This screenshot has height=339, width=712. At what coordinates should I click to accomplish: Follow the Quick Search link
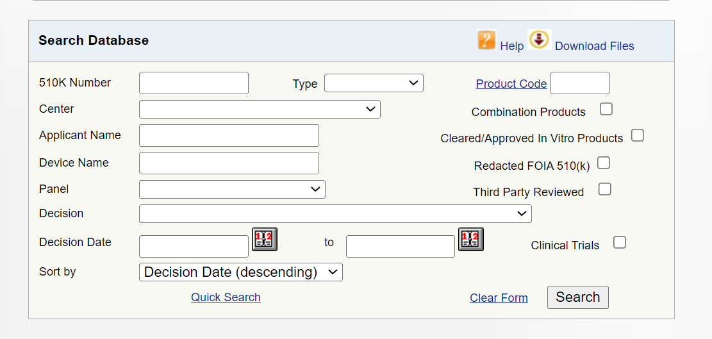click(226, 297)
